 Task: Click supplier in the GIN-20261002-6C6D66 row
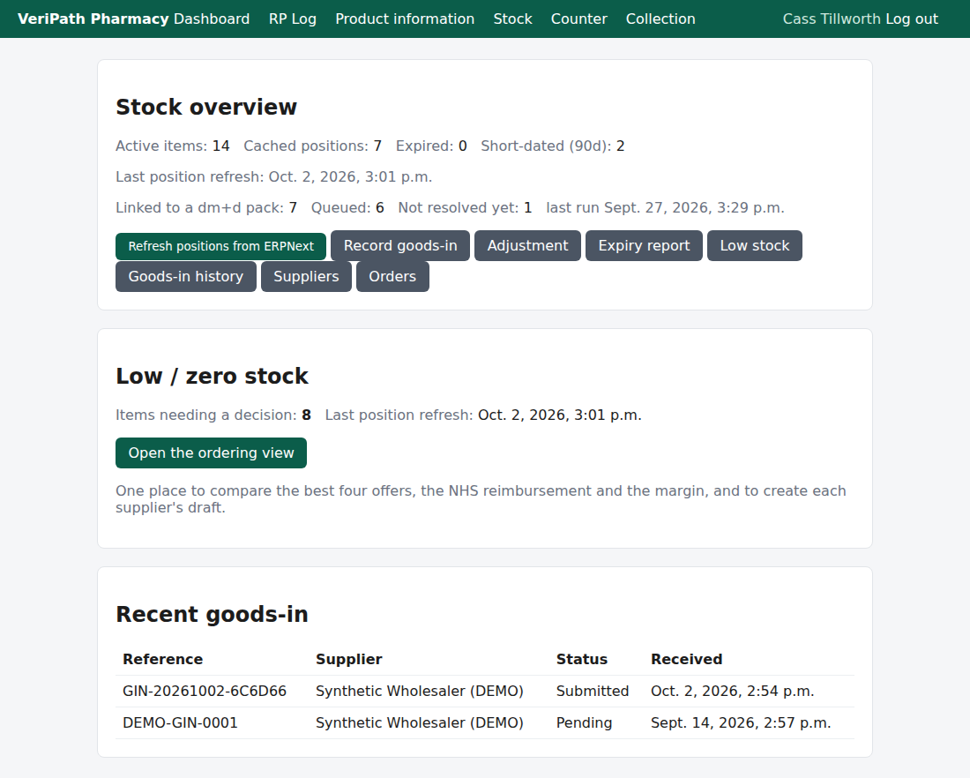click(x=420, y=692)
